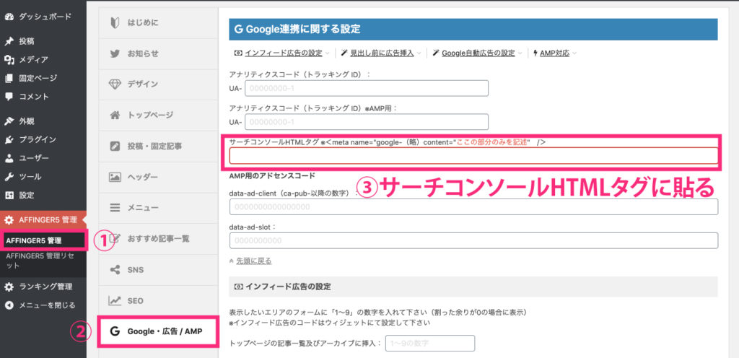Click the diamond icon for デザイン
Screen dimensions: 739x358
coord(115,84)
